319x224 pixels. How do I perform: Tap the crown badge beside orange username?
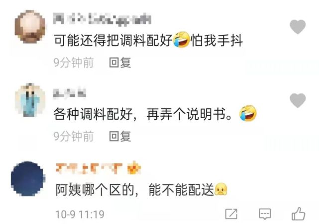click(x=134, y=168)
